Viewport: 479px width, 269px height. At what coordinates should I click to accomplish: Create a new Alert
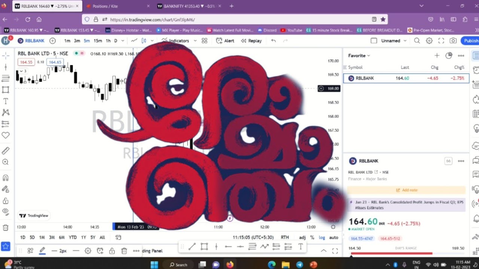pos(225,41)
